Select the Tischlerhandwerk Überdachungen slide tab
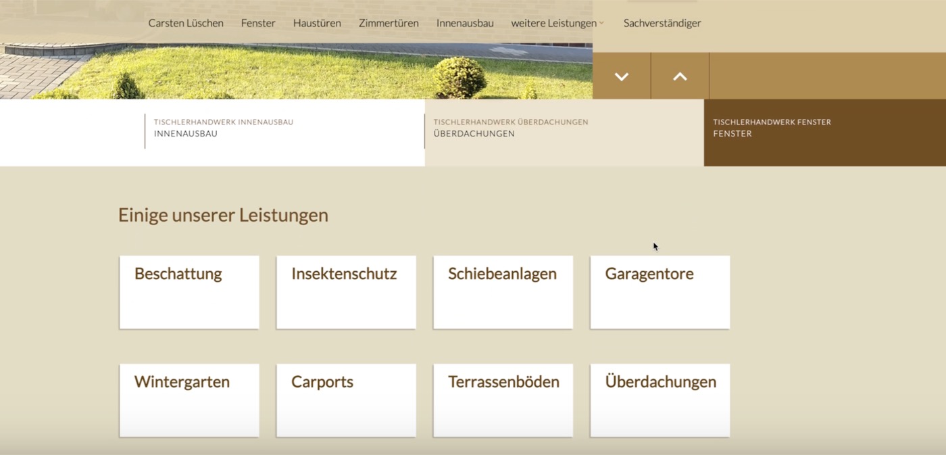Image resolution: width=946 pixels, height=455 pixels. pyautogui.click(x=564, y=133)
